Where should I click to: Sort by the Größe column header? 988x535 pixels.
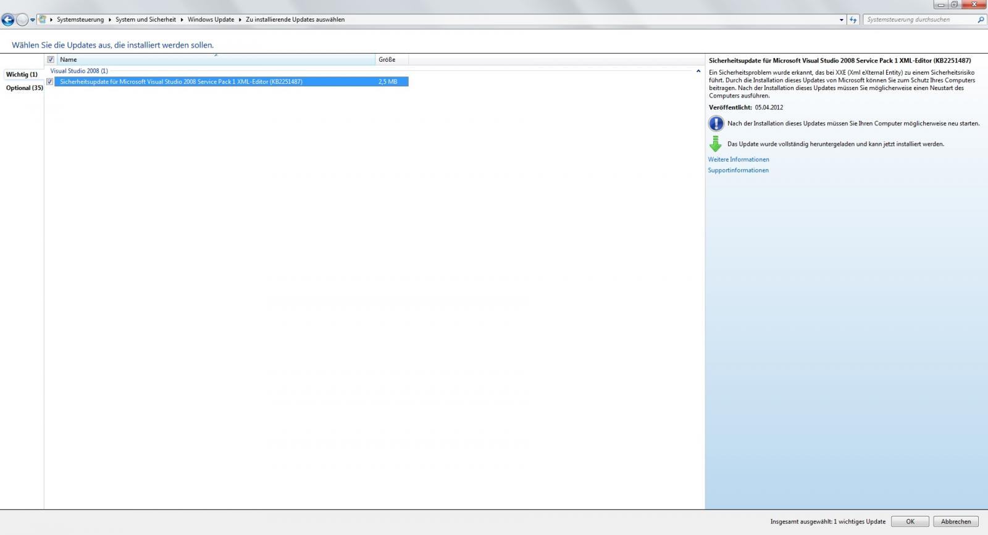391,59
